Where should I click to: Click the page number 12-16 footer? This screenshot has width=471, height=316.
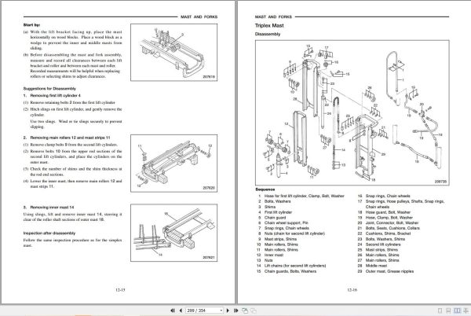tap(352, 290)
